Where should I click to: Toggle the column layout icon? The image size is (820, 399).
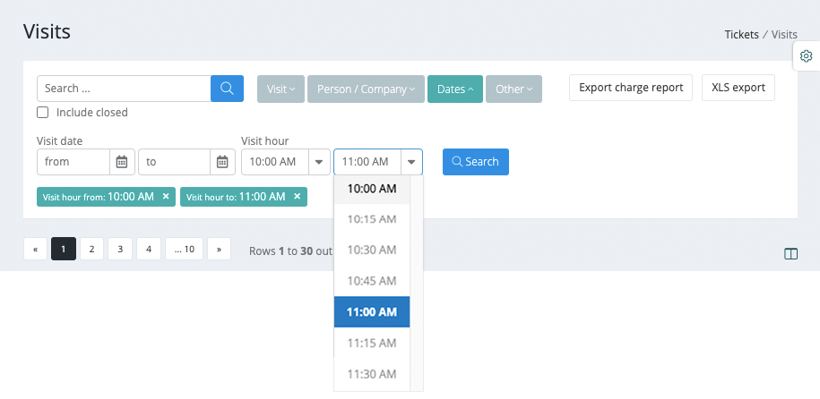pos(790,254)
